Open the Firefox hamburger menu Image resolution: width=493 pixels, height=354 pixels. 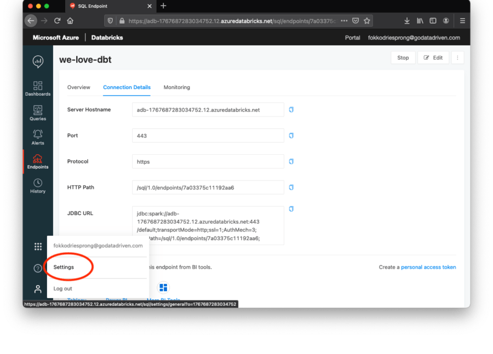pyautogui.click(x=462, y=21)
